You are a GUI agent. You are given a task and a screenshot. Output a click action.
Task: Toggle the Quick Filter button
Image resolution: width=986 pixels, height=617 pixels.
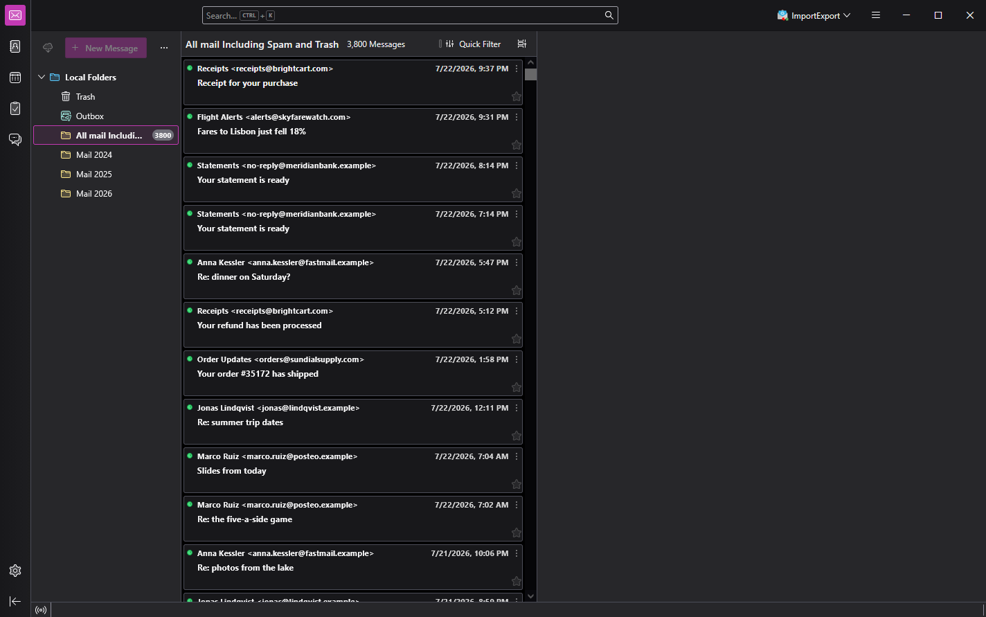[472, 44]
